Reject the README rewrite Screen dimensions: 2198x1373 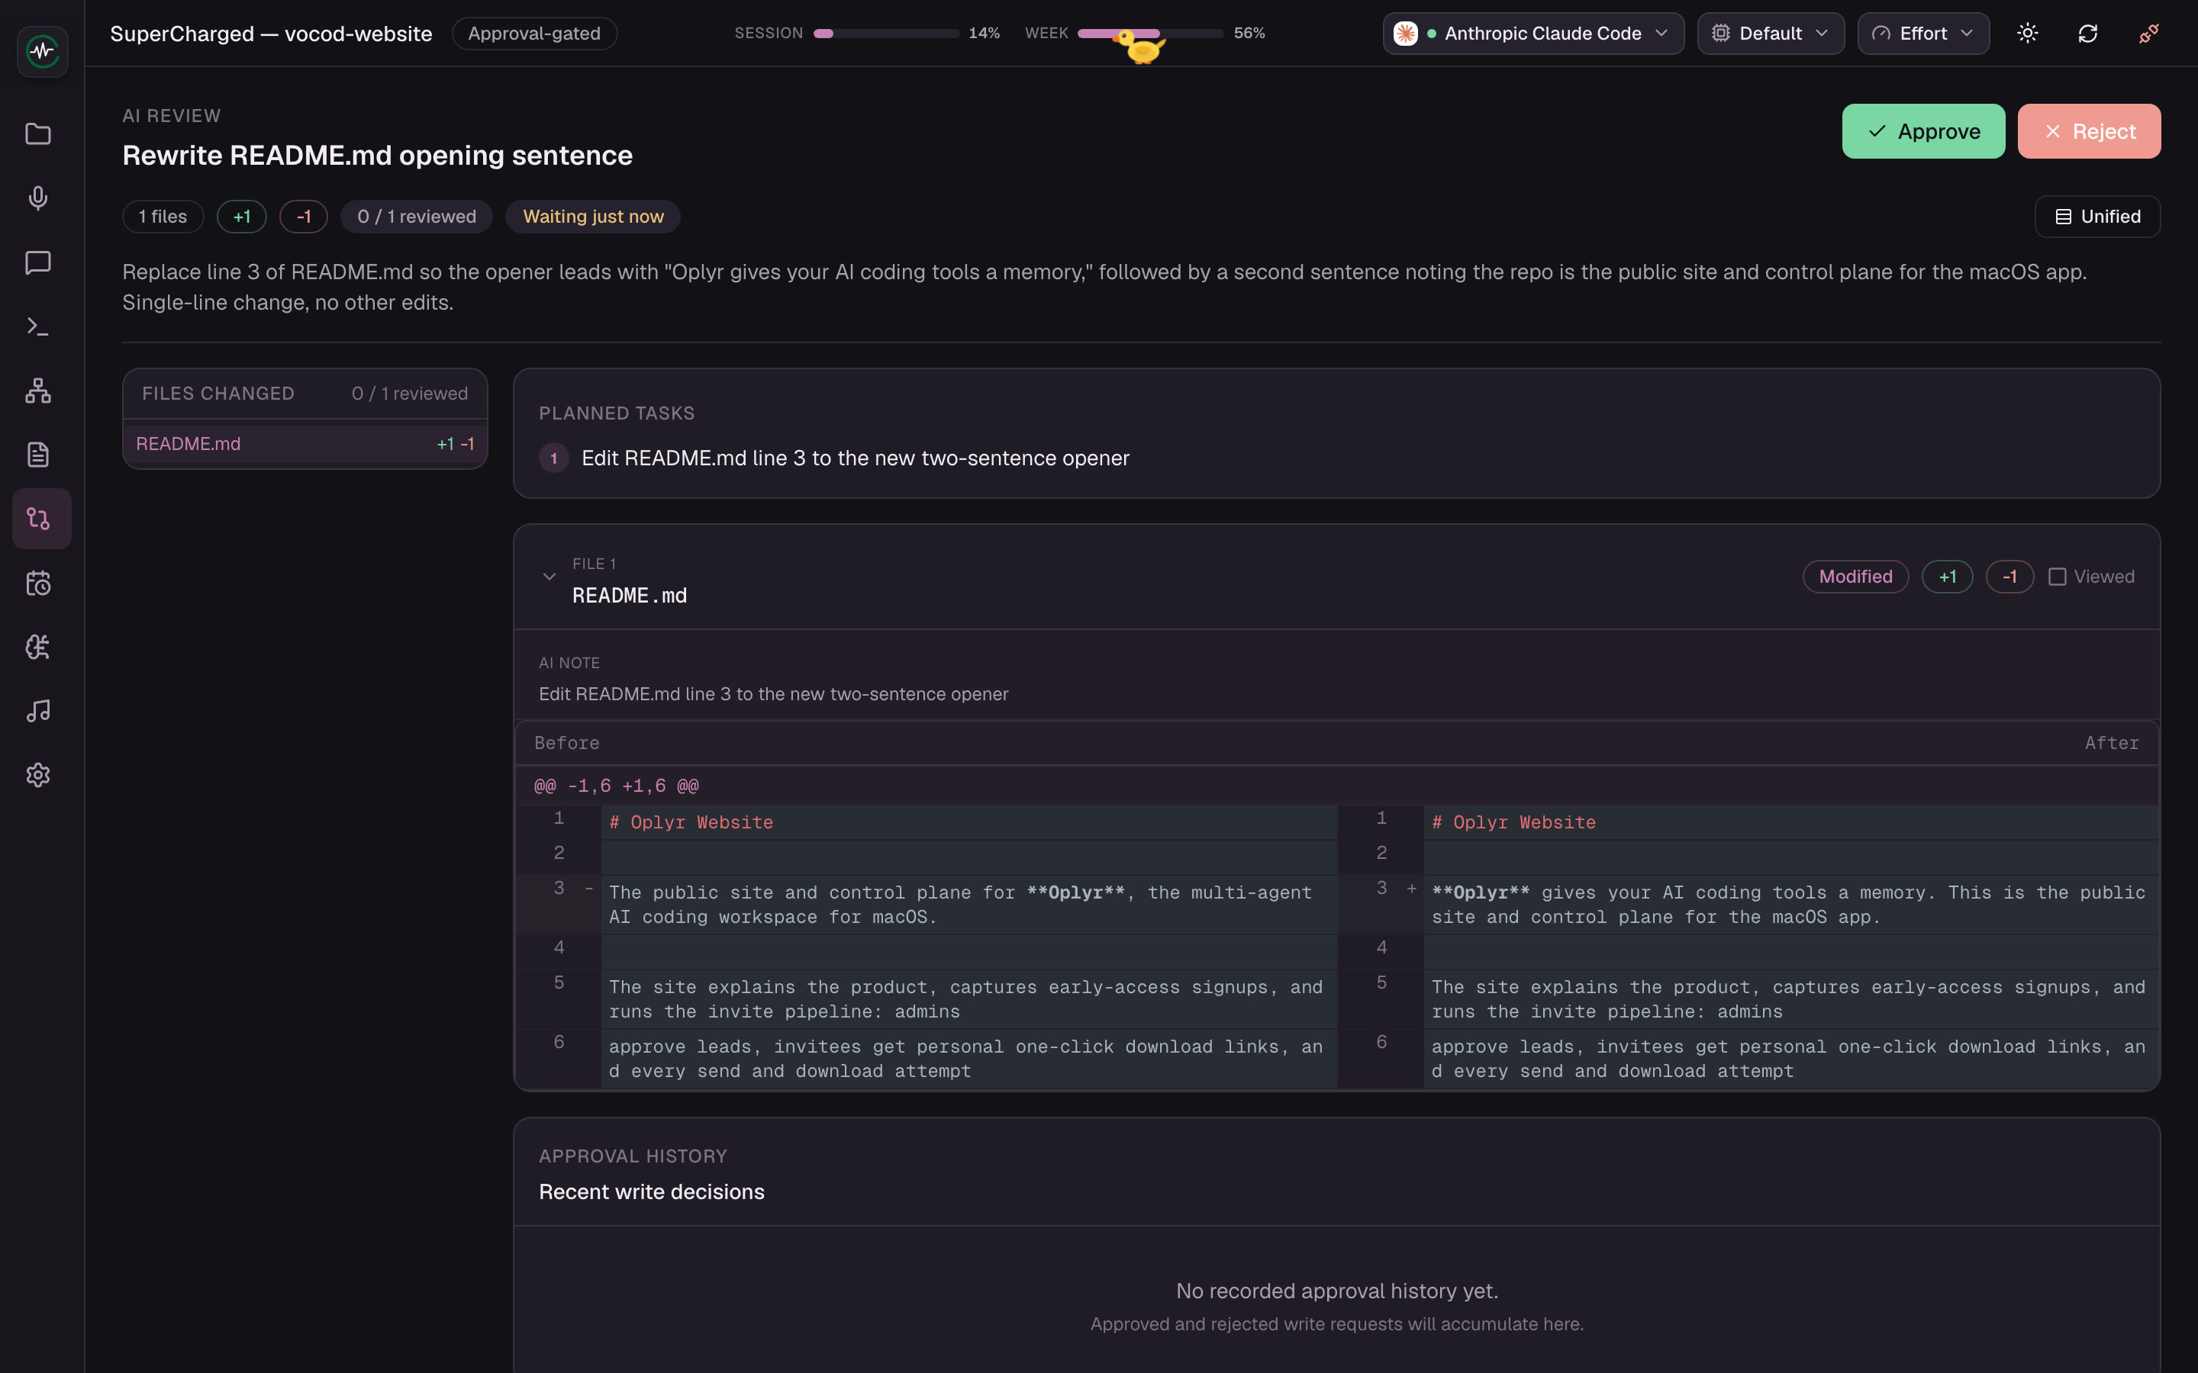pos(2089,132)
